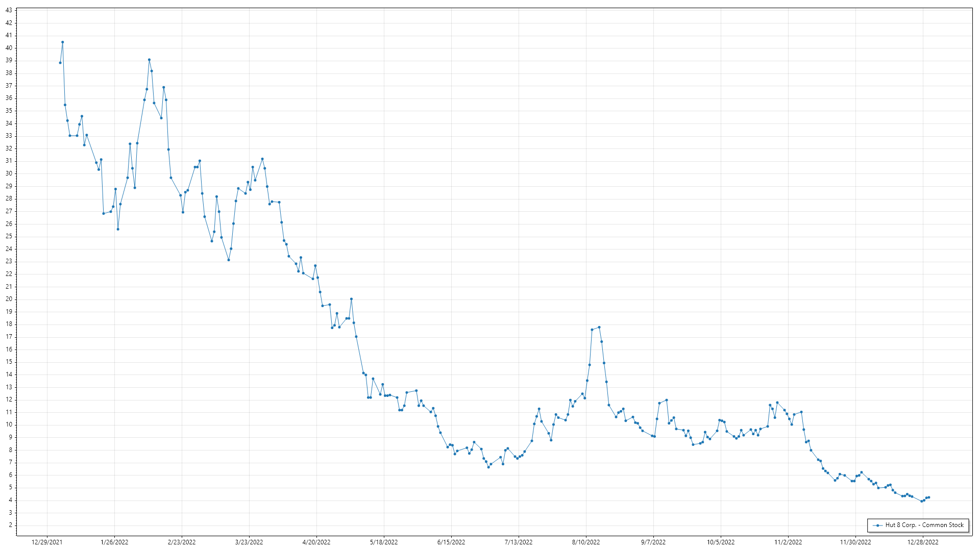The image size is (980, 551).
Task: Click the 2 label on y-axis
Action: click(x=10, y=525)
